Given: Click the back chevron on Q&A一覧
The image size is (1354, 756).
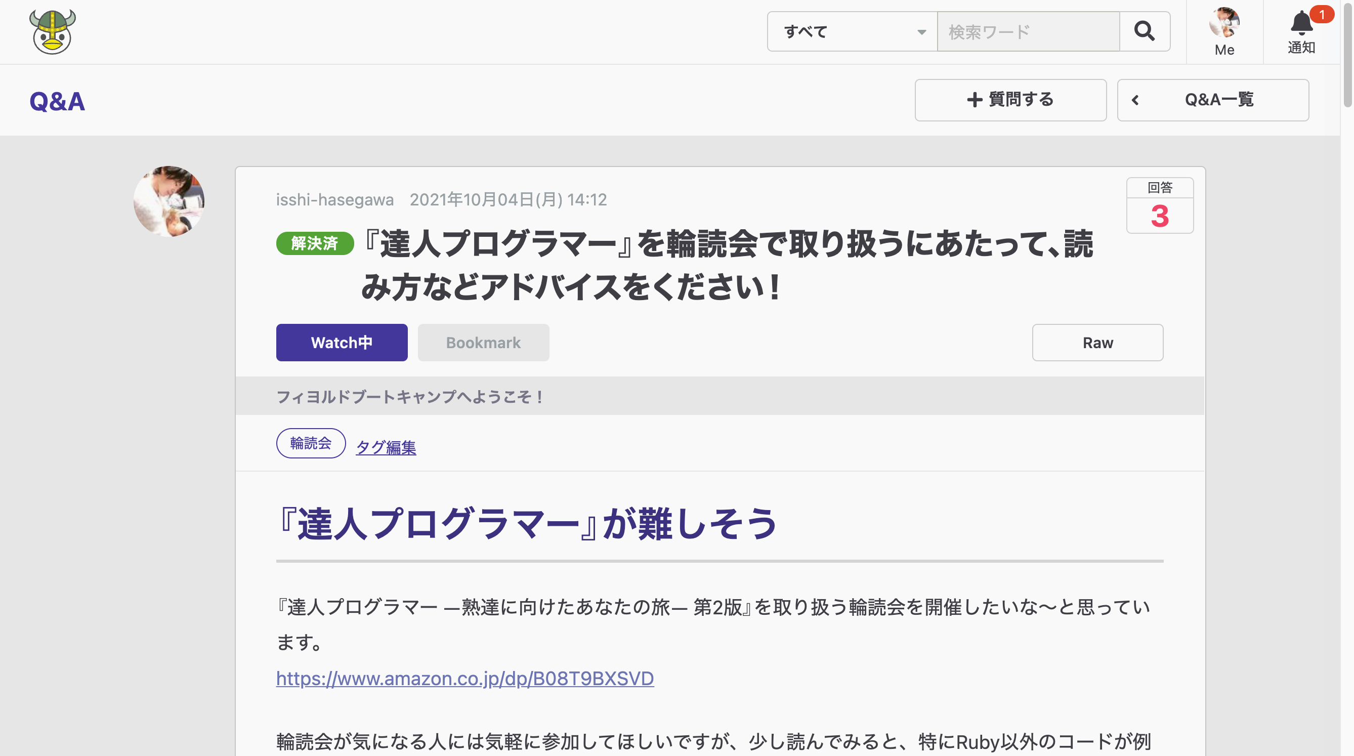Looking at the screenshot, I should click(x=1135, y=100).
